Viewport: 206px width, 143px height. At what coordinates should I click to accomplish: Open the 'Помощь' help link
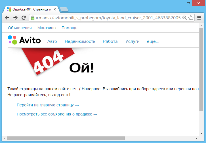pos(69,28)
